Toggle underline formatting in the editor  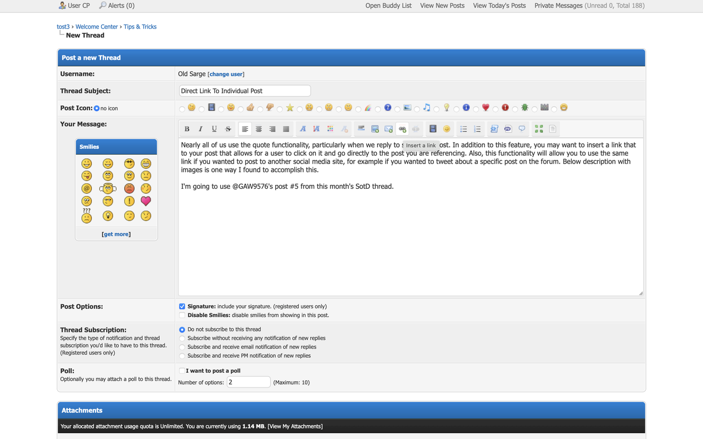point(214,129)
